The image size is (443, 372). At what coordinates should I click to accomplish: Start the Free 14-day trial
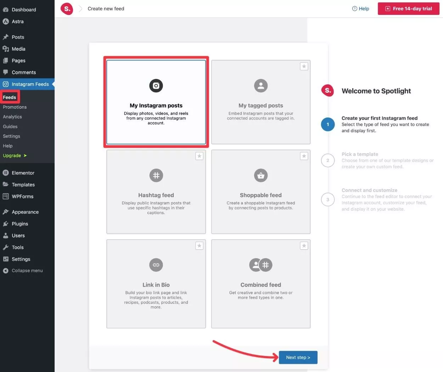409,8
